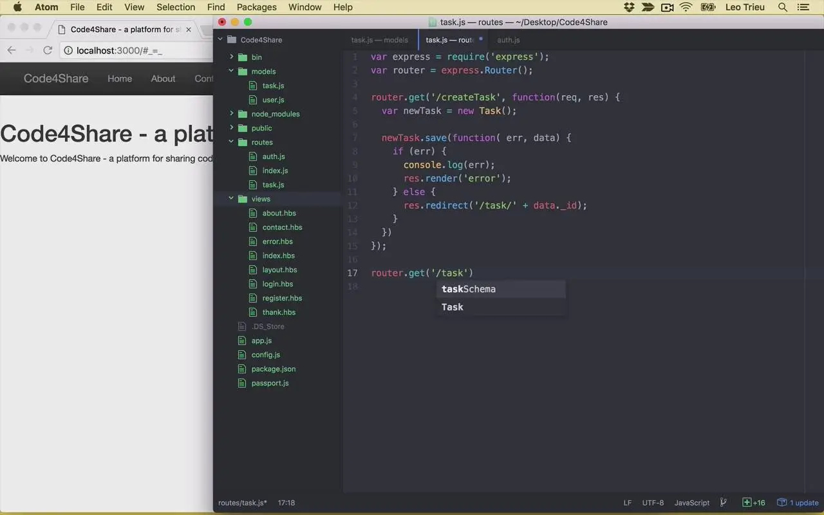Click the package update icon in status bar
This screenshot has width=824, height=515.
(782, 503)
